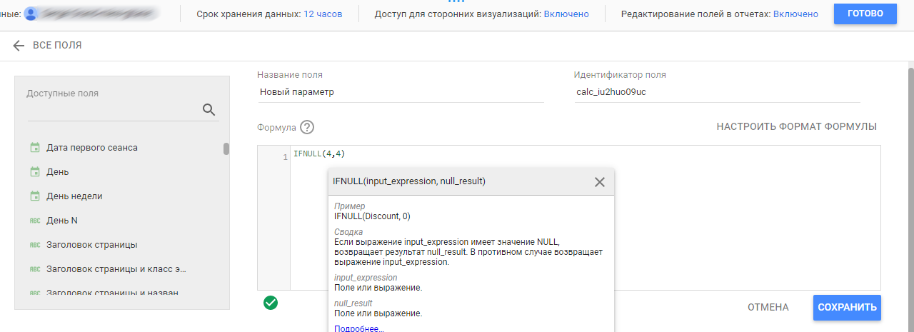Toggle third-party visualization access Включено
The image size is (914, 332).
tap(566, 14)
